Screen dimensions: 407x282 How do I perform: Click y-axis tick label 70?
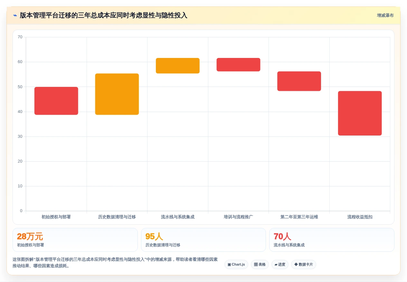coord(20,37)
